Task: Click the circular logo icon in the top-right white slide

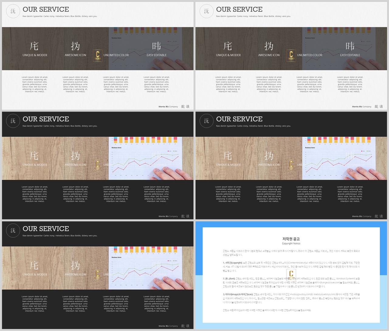Action: coord(207,11)
